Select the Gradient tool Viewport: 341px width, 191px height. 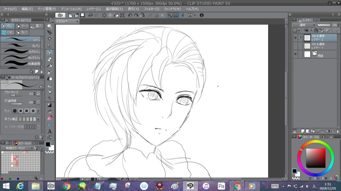[49, 105]
